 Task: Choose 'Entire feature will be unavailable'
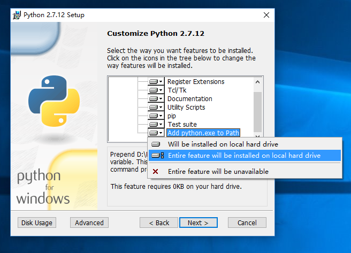point(245,172)
